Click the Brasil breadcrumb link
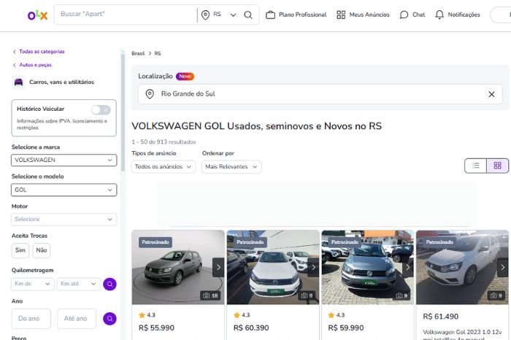This screenshot has width=511, height=340. (138, 53)
